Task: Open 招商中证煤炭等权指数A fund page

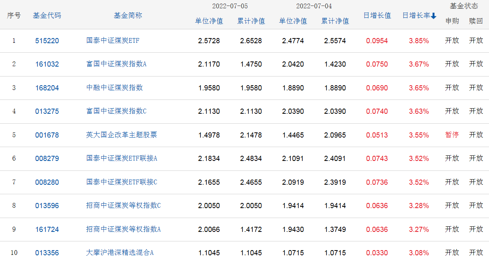Action: (x=124, y=229)
